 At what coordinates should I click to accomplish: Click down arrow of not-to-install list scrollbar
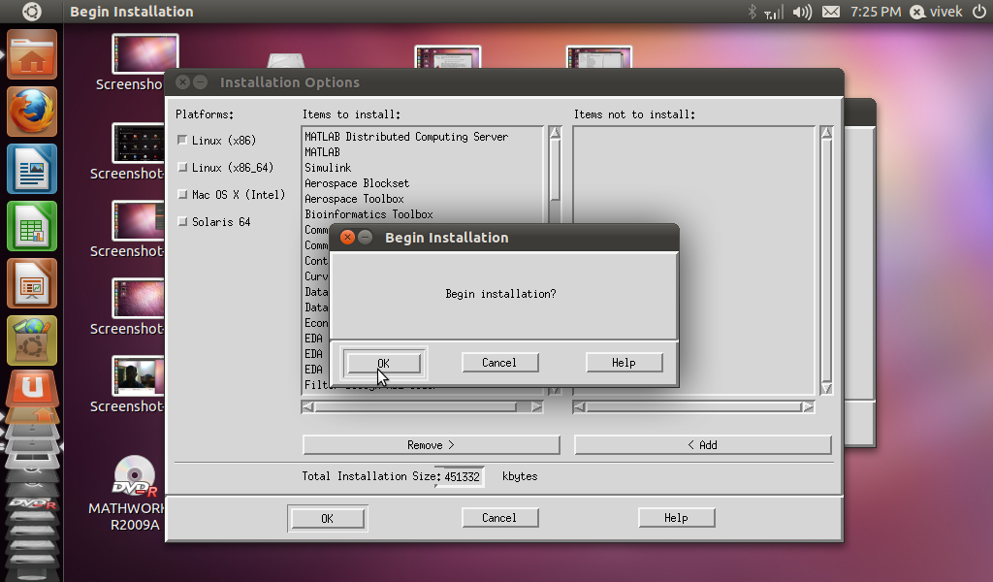point(826,388)
